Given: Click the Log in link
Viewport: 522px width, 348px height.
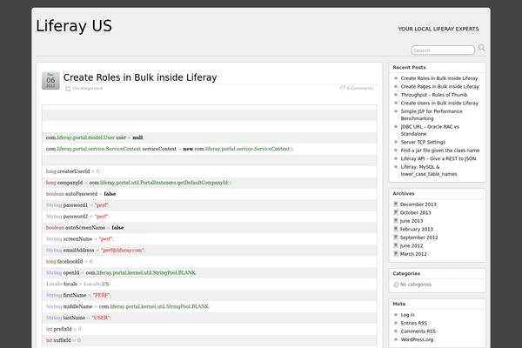Looking at the screenshot, I should pos(408,315).
